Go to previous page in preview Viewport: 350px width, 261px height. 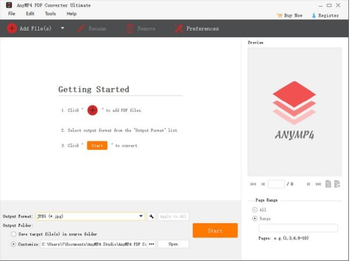point(263,184)
